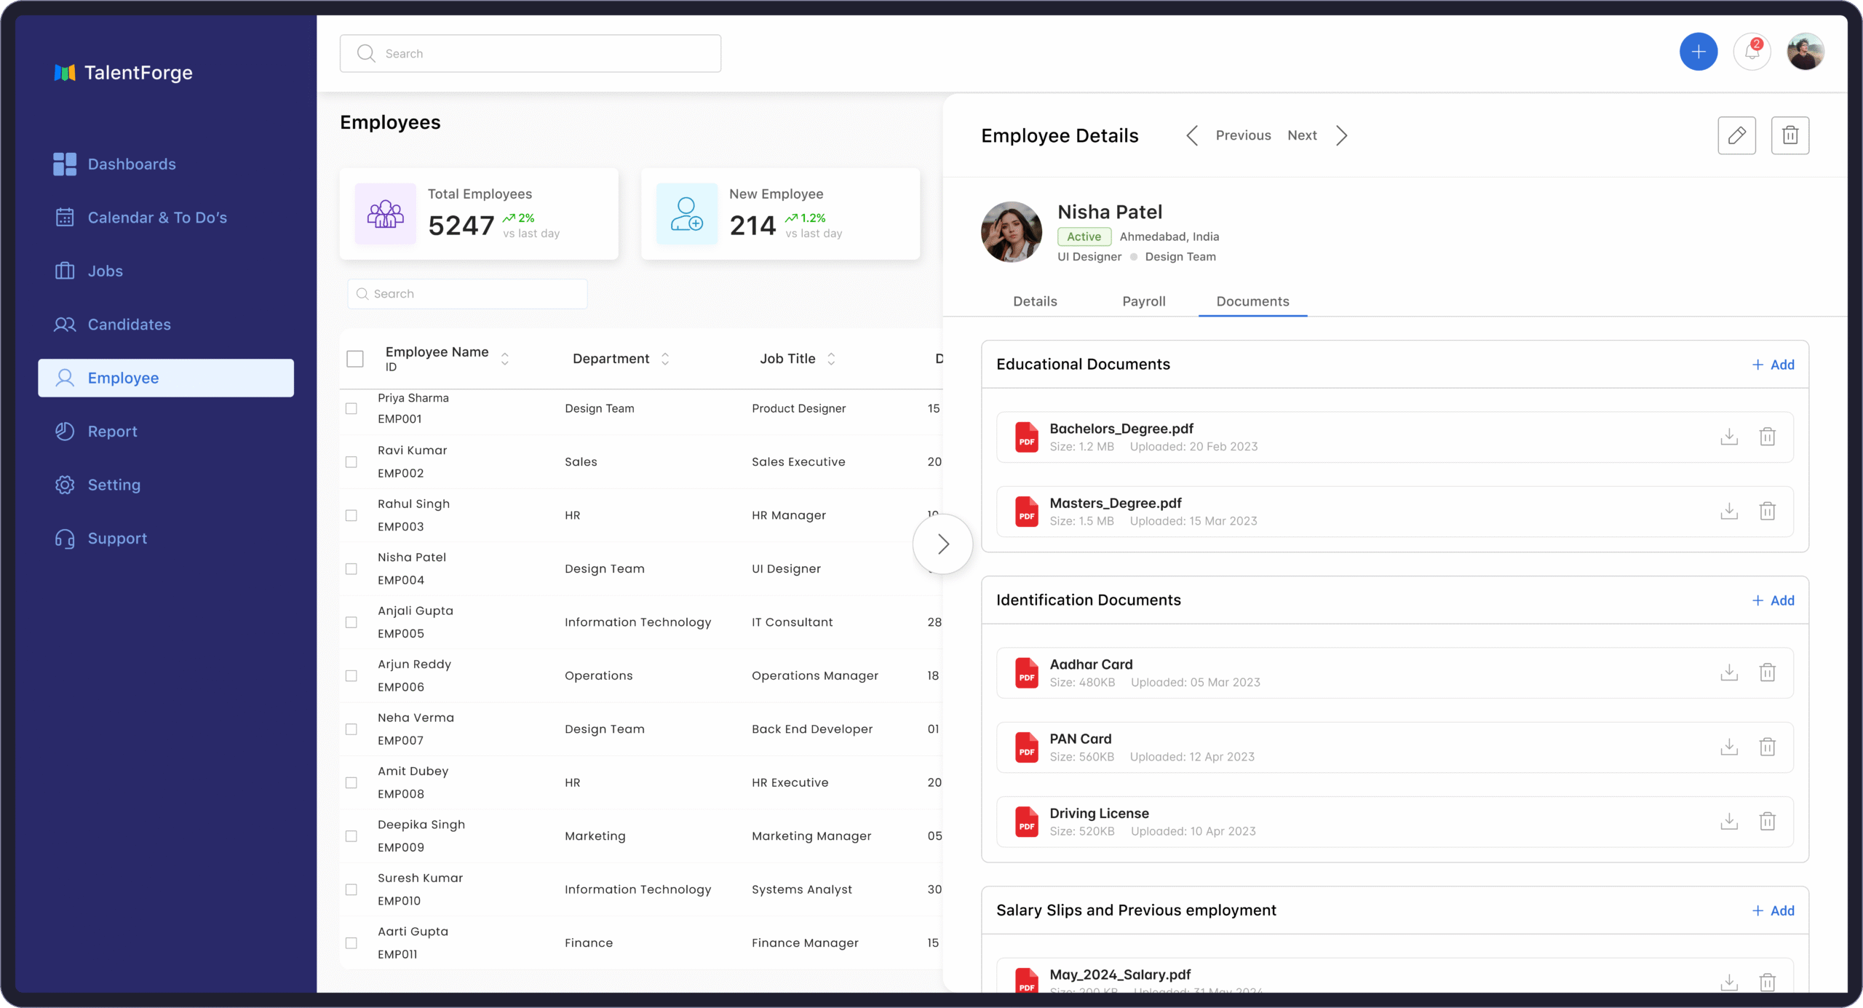This screenshot has height=1008, width=1863.
Task: Switch to the Payroll tab
Action: click(1143, 301)
